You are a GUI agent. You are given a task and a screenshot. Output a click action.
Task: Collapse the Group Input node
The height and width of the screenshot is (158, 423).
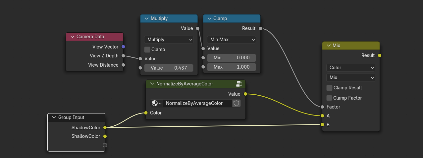tap(54, 117)
